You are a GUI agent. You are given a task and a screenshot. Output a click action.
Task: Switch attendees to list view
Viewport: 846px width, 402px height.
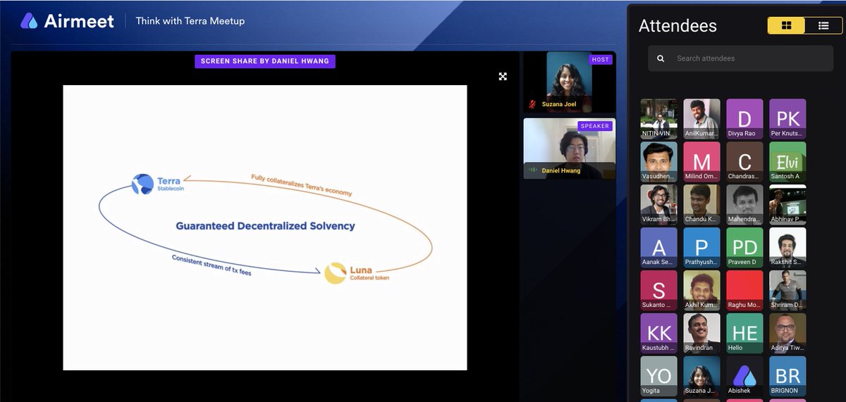pyautogui.click(x=823, y=25)
